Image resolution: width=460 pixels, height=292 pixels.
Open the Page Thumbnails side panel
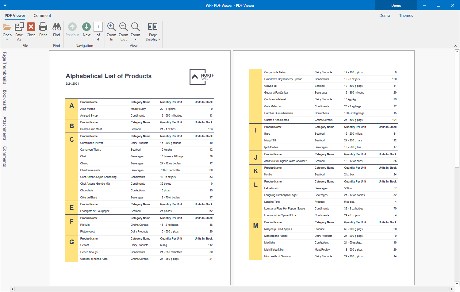(x=5, y=68)
